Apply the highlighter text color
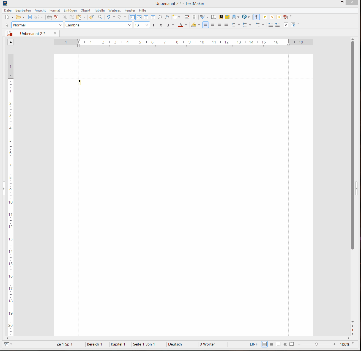 coord(194,25)
